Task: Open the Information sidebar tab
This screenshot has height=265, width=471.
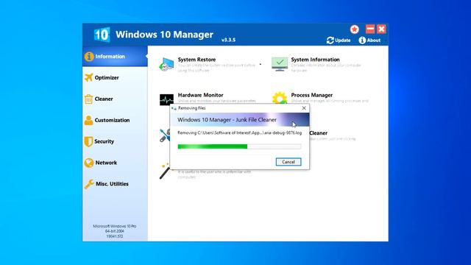Action: pyautogui.click(x=115, y=57)
